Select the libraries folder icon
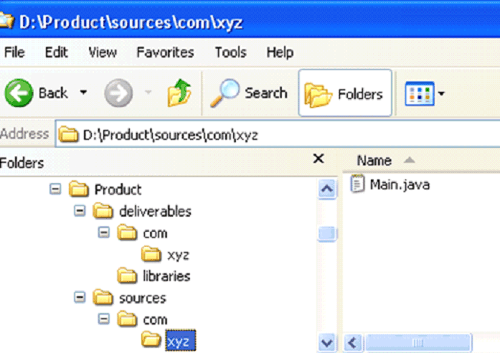This screenshot has height=353, width=500. (x=127, y=276)
